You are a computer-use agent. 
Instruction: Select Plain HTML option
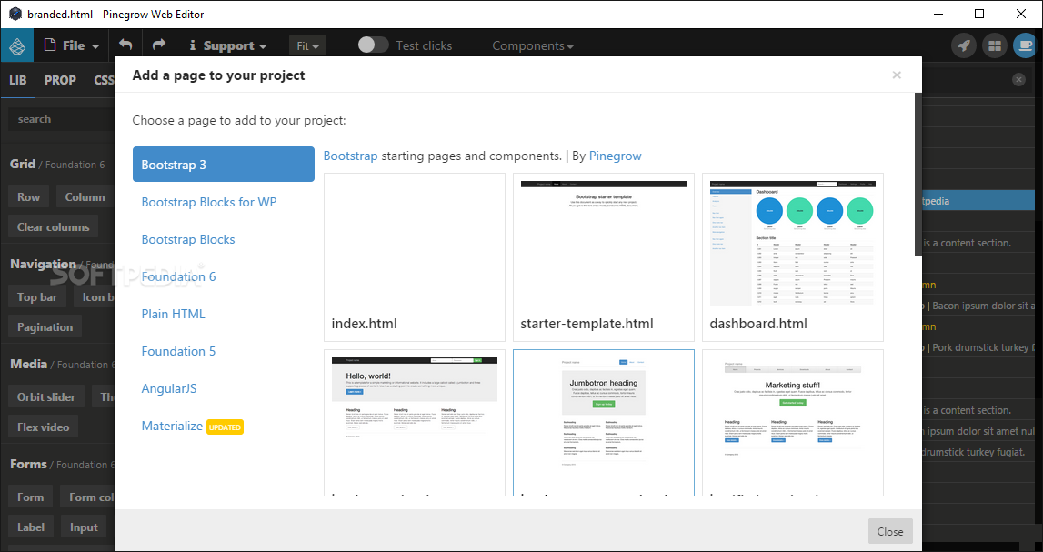coord(173,314)
